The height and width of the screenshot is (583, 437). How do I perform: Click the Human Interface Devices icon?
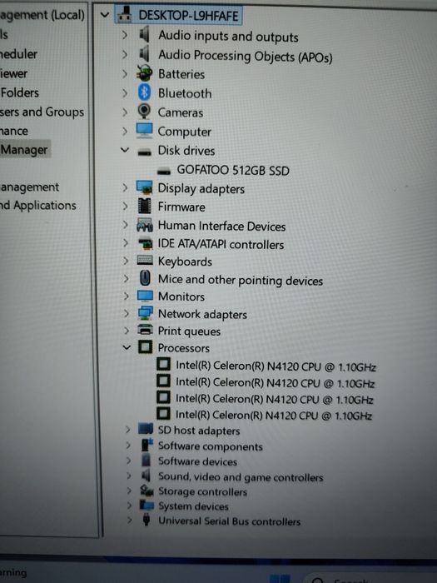click(145, 225)
